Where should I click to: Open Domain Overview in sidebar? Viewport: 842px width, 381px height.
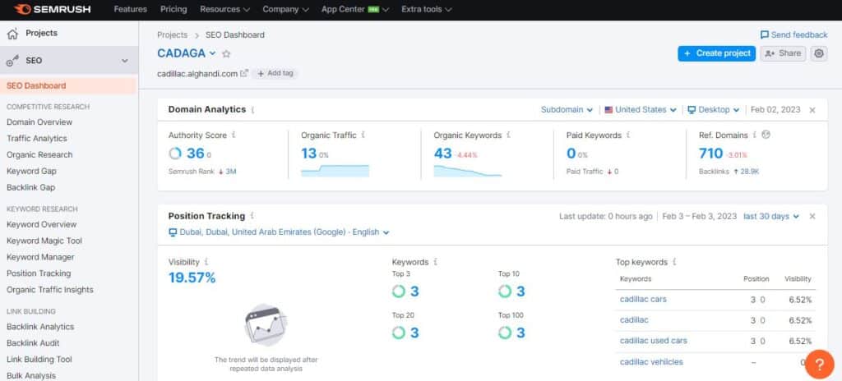coord(39,122)
